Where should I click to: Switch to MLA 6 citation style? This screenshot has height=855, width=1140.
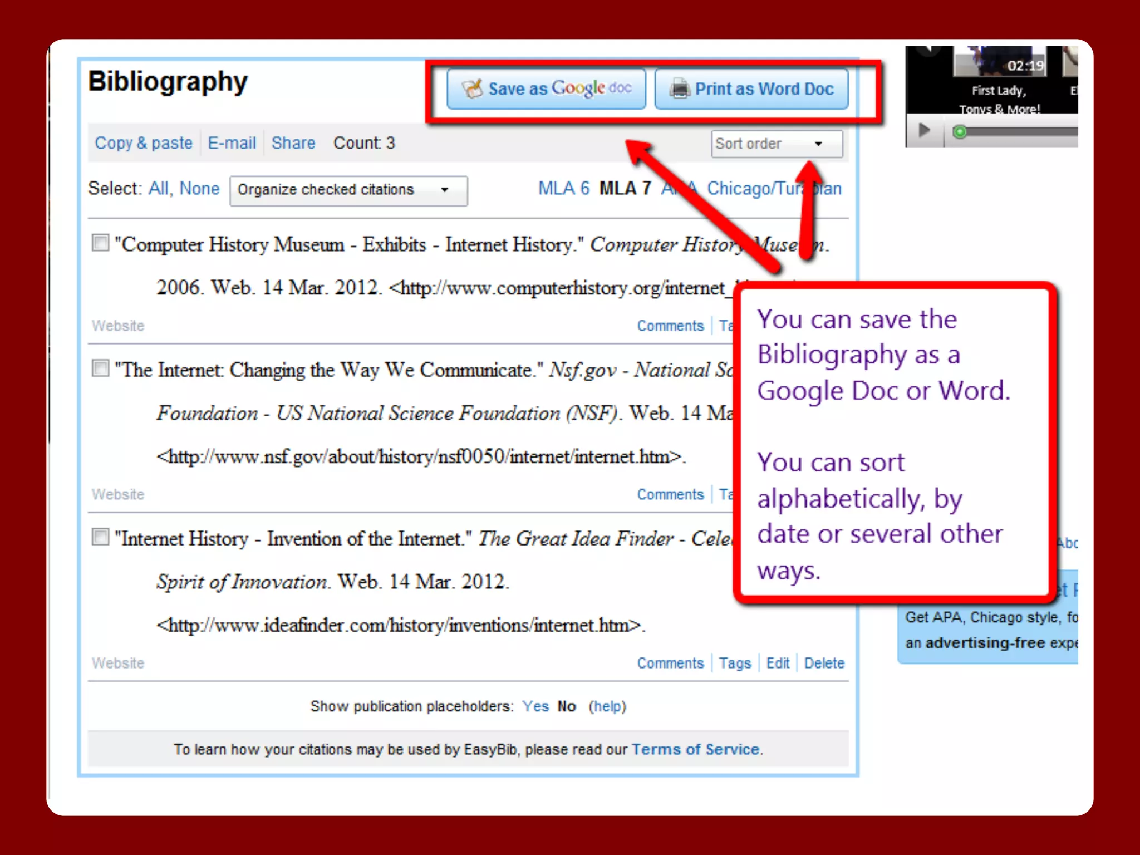pos(563,189)
